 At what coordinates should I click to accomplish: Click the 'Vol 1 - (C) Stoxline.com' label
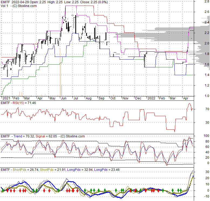pyautogui.click(x=19, y=6)
